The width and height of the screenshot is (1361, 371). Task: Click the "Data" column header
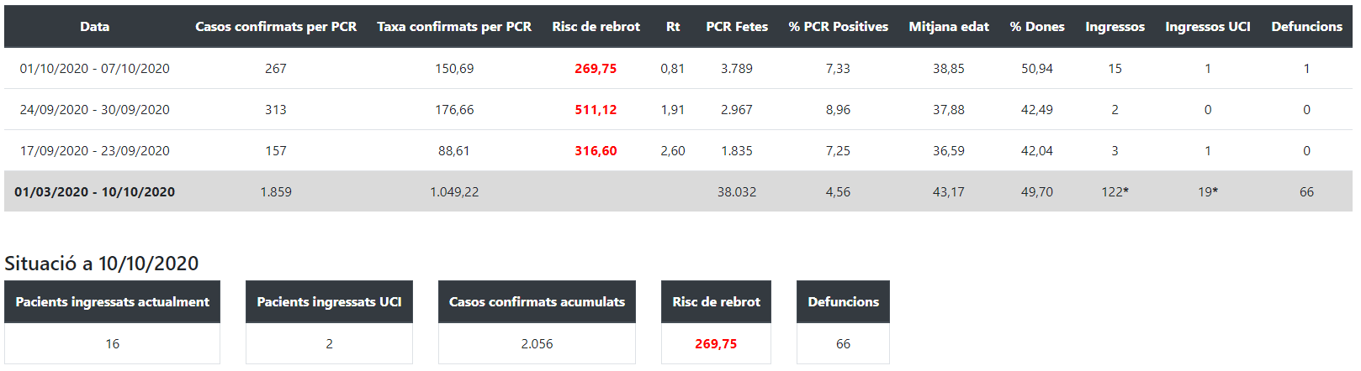pos(94,27)
